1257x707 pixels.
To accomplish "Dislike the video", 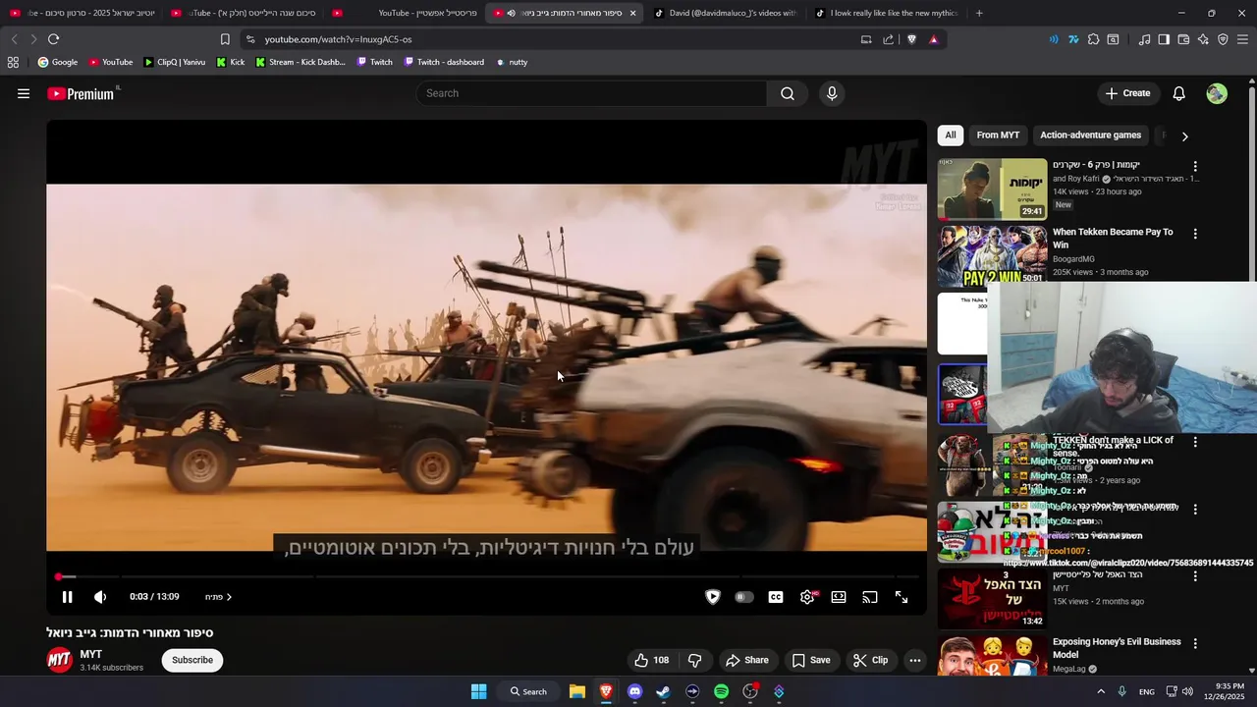I will pyautogui.click(x=694, y=660).
